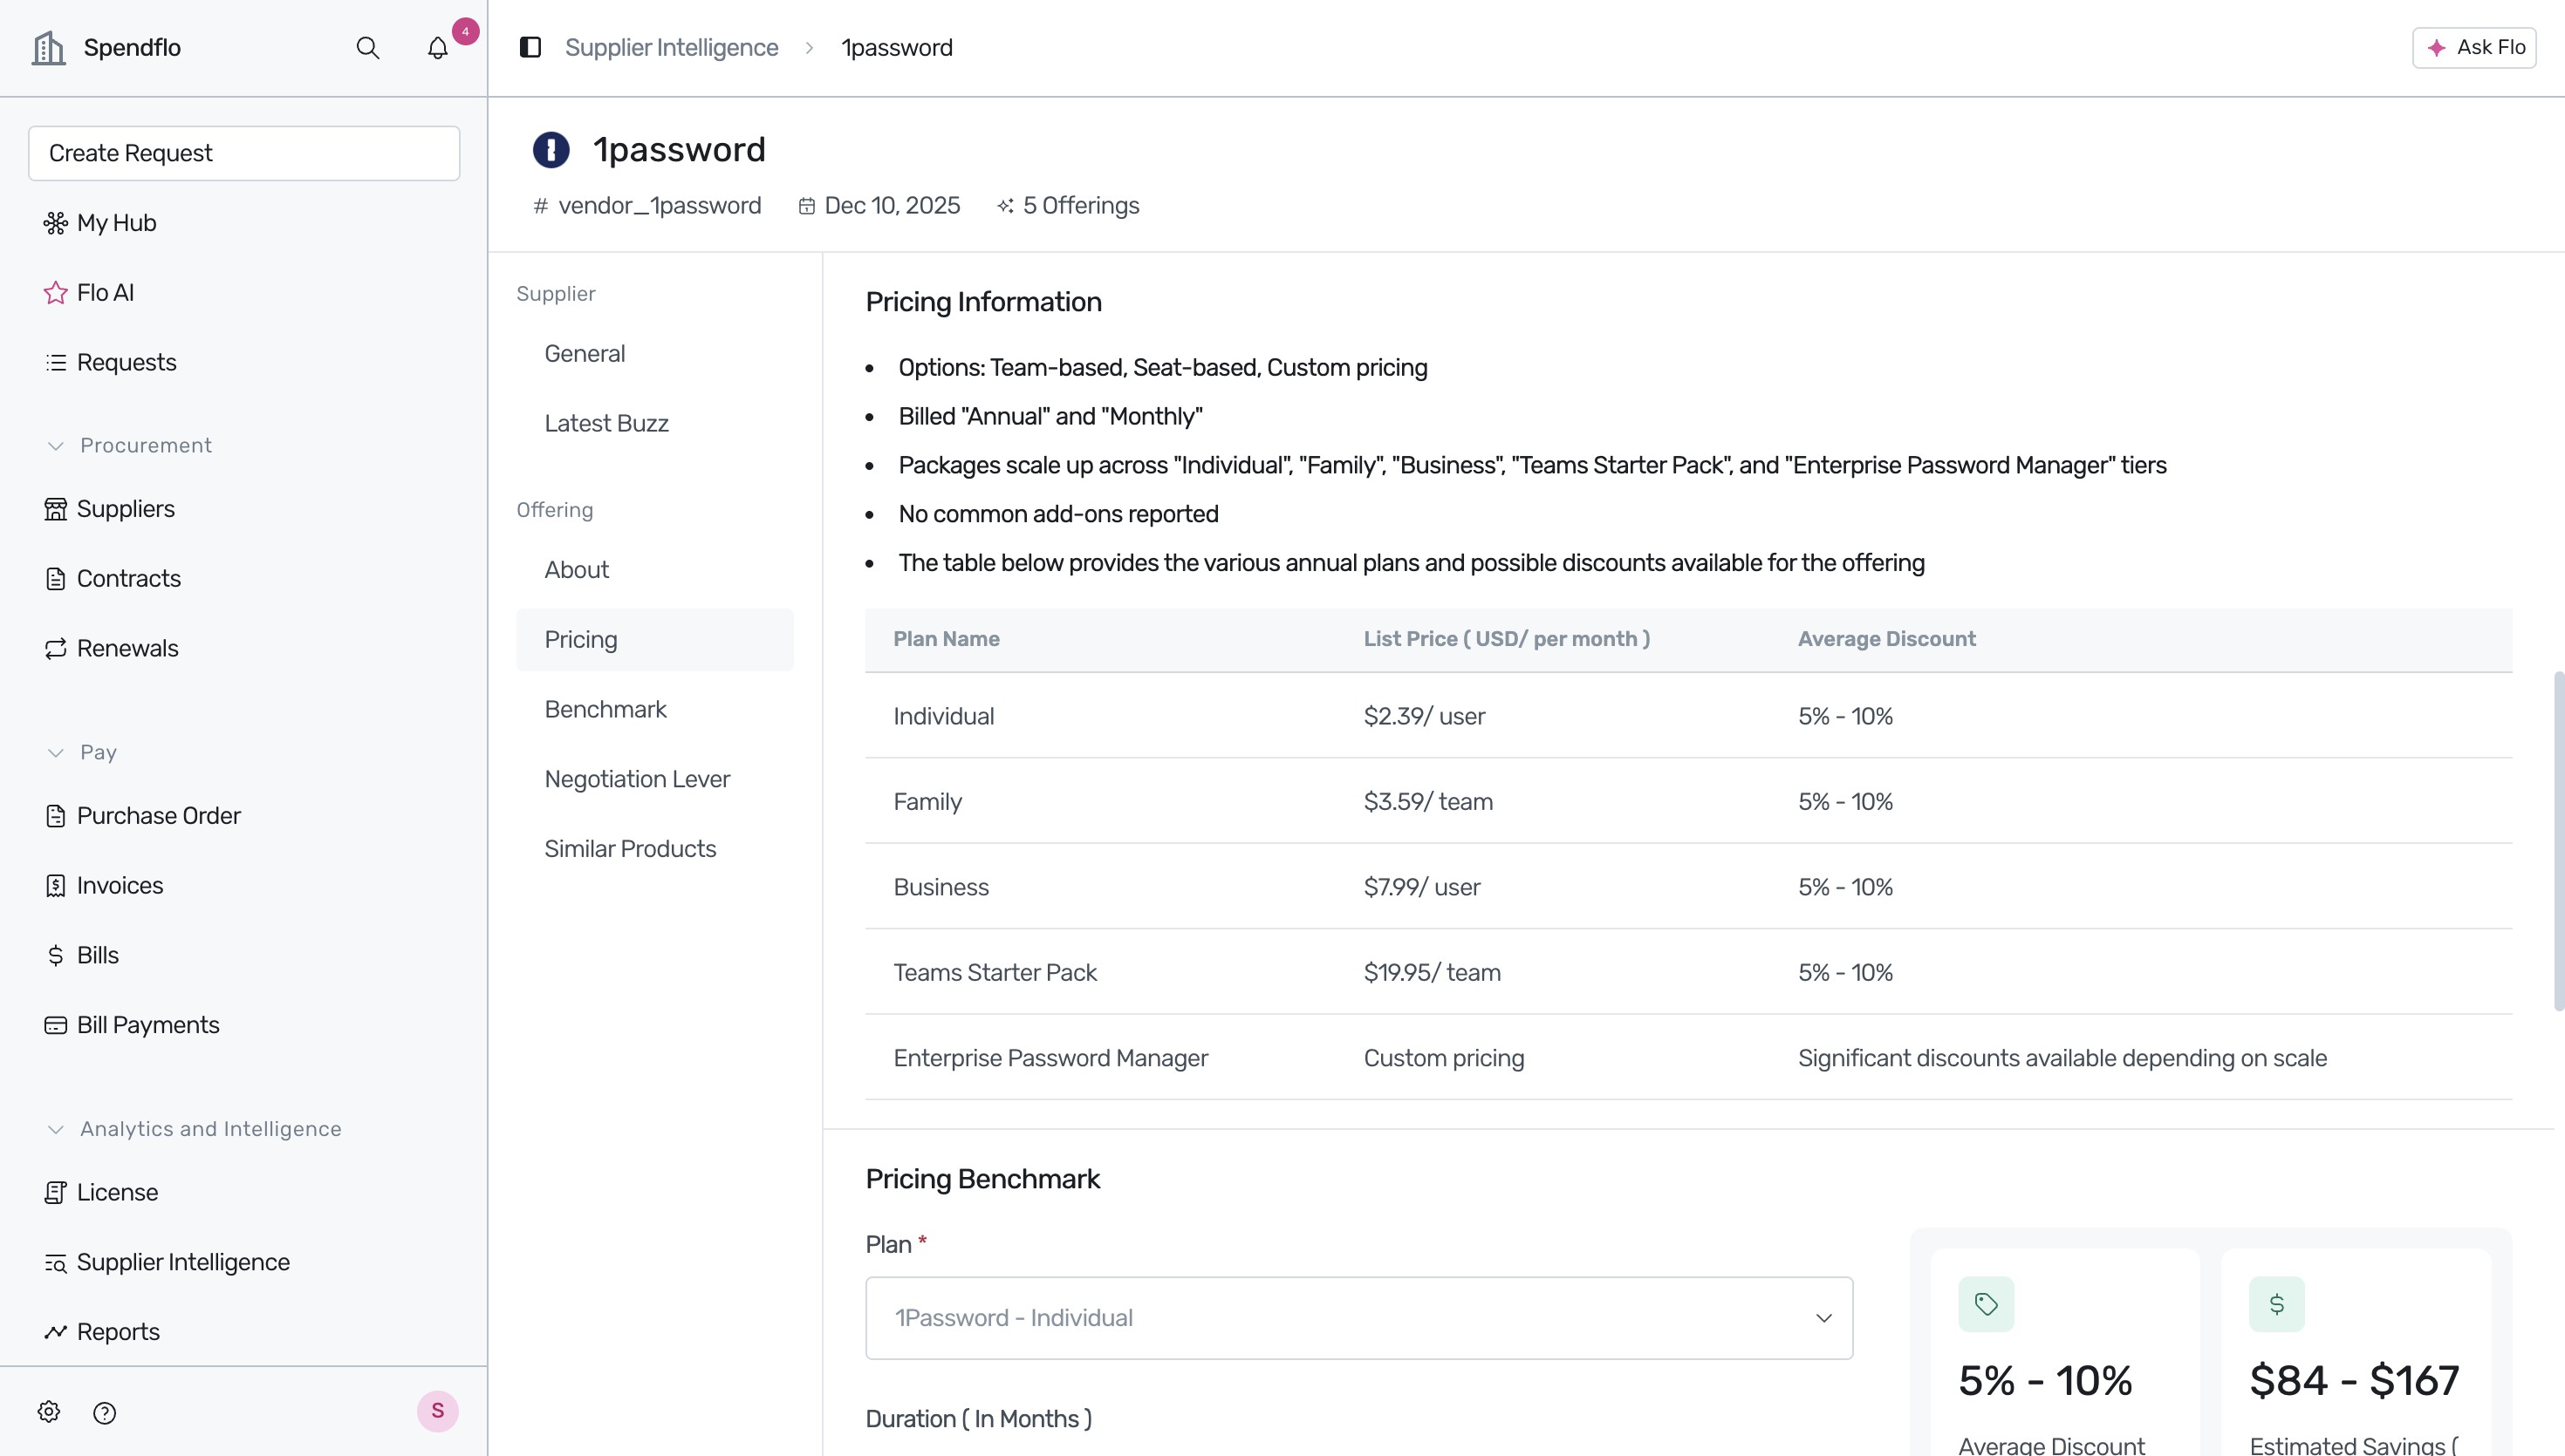Click the Average Discount tag icon
Image resolution: width=2565 pixels, height=1456 pixels.
[1986, 1304]
